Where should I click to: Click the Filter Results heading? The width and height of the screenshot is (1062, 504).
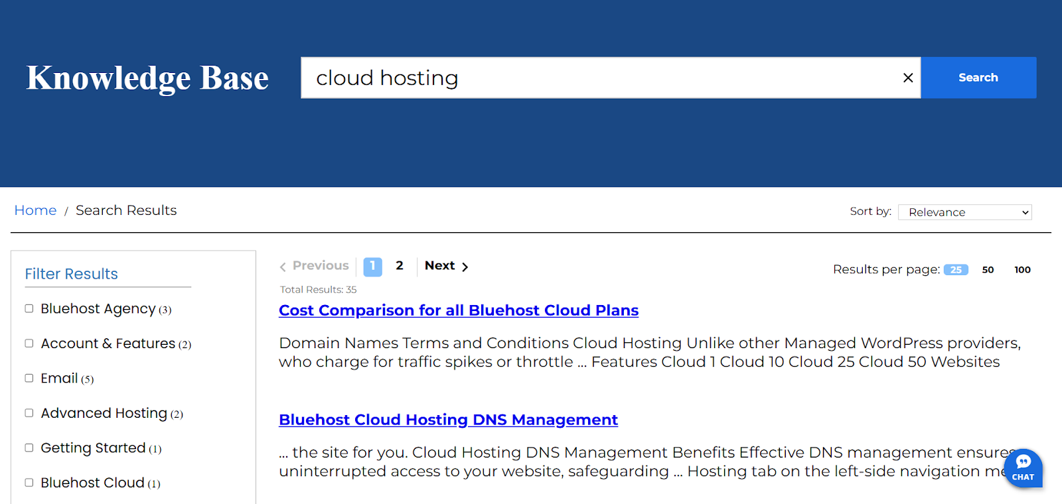[71, 274]
